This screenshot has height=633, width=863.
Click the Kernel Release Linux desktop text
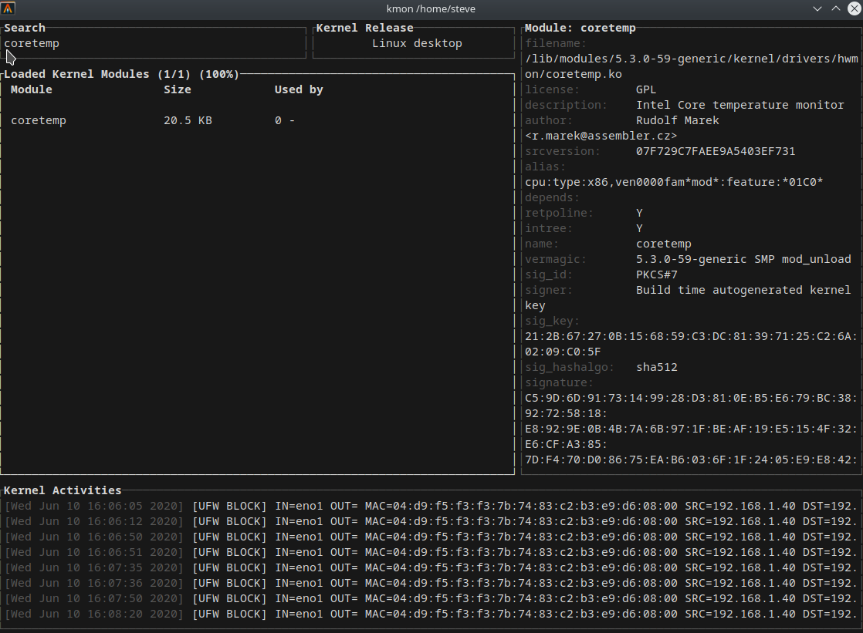(417, 43)
